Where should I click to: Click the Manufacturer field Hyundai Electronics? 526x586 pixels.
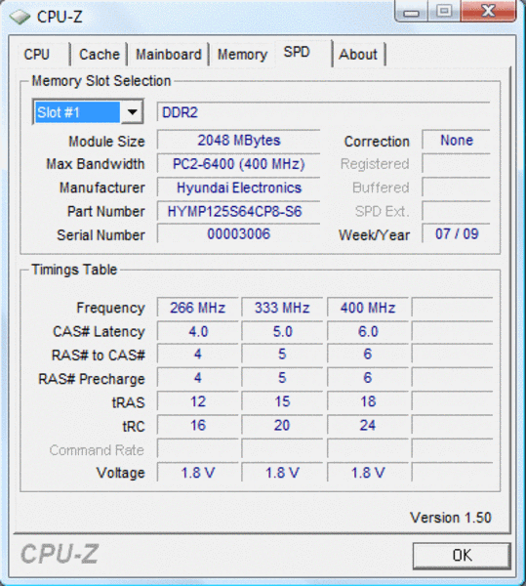238,188
